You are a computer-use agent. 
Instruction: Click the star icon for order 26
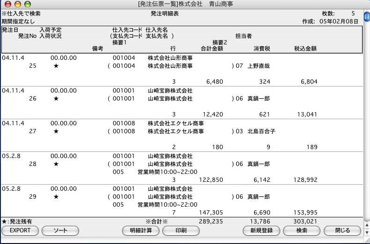[56, 99]
